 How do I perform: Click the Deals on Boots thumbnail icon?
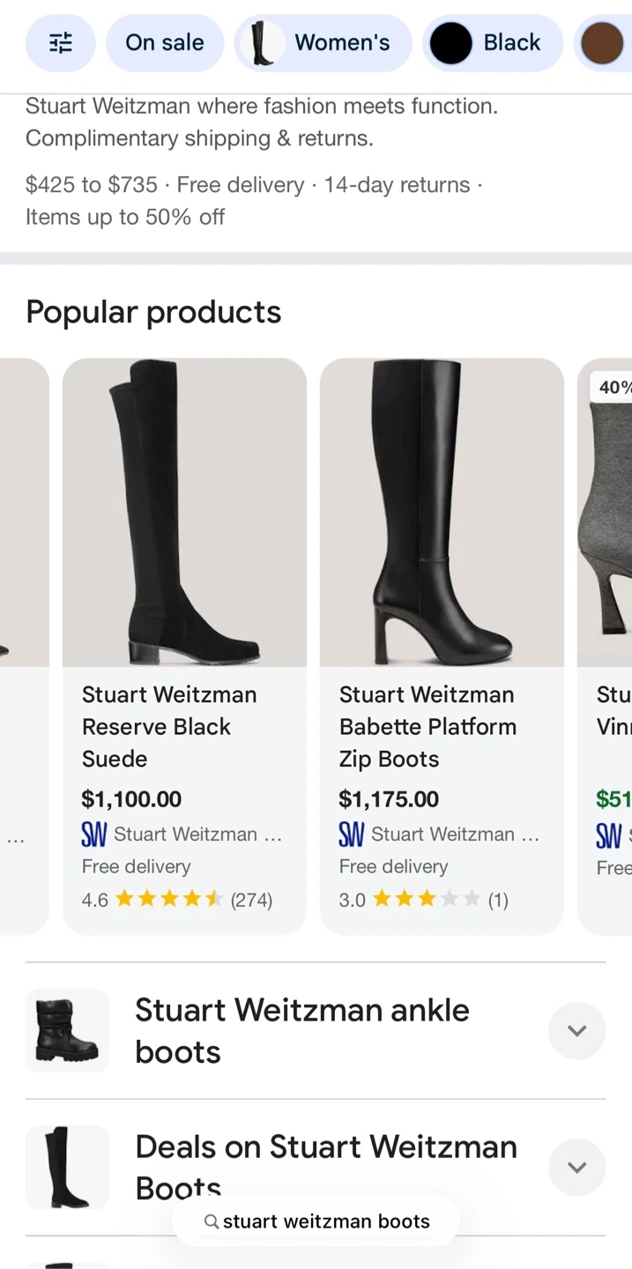coord(67,1167)
